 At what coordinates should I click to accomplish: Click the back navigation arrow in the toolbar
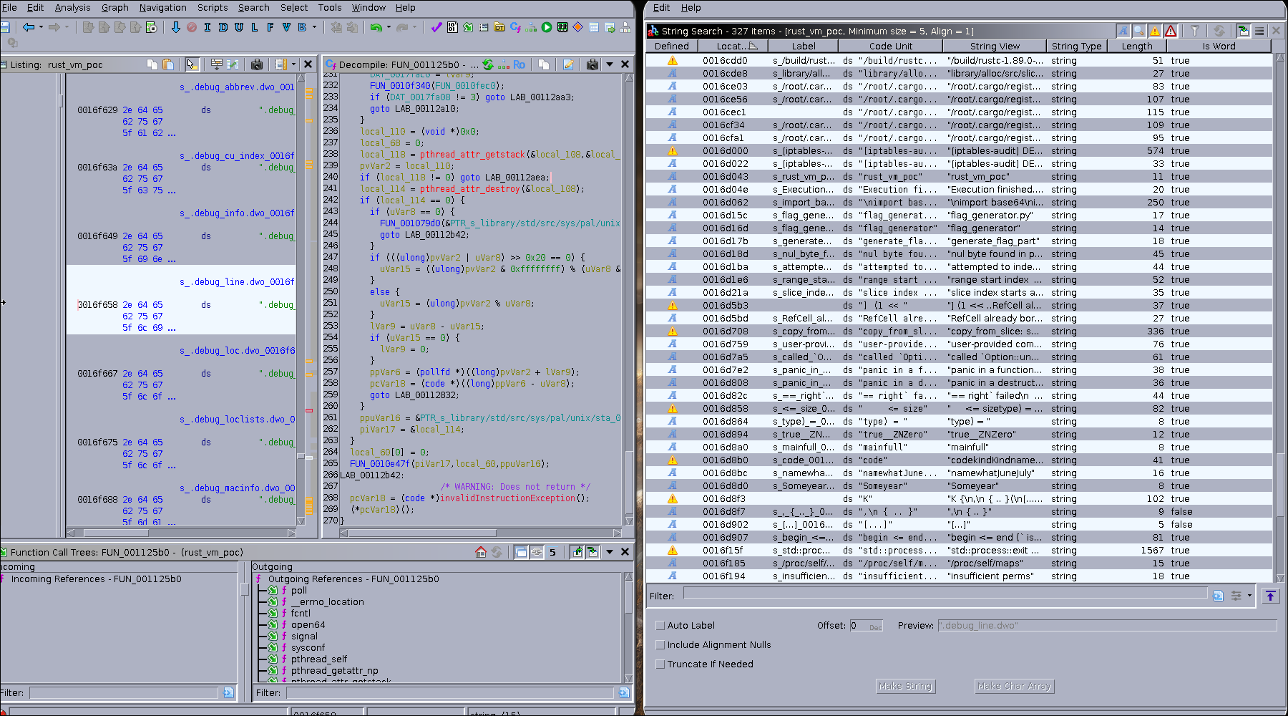point(28,29)
